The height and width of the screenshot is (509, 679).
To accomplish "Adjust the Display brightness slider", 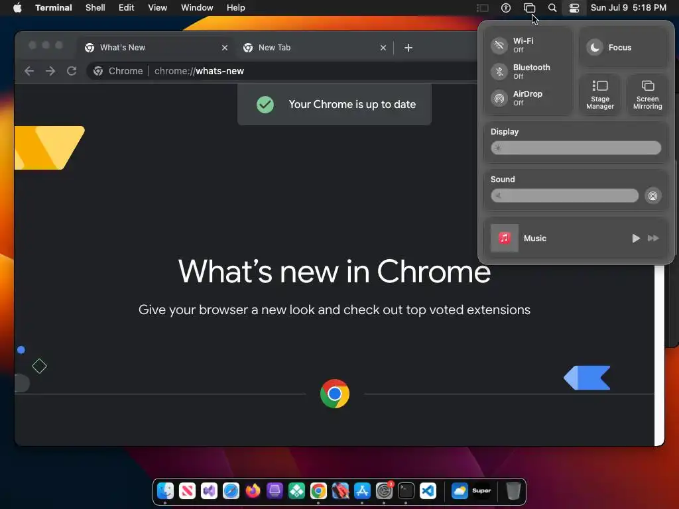I will (576, 148).
